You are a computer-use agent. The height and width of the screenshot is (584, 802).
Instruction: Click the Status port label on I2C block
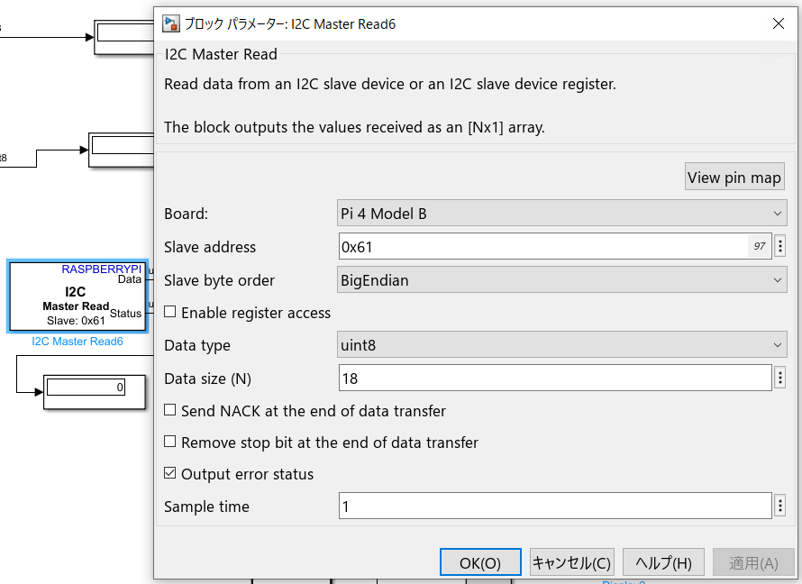click(125, 314)
